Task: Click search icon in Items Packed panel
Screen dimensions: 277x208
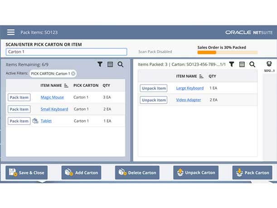Action: tap(252, 64)
